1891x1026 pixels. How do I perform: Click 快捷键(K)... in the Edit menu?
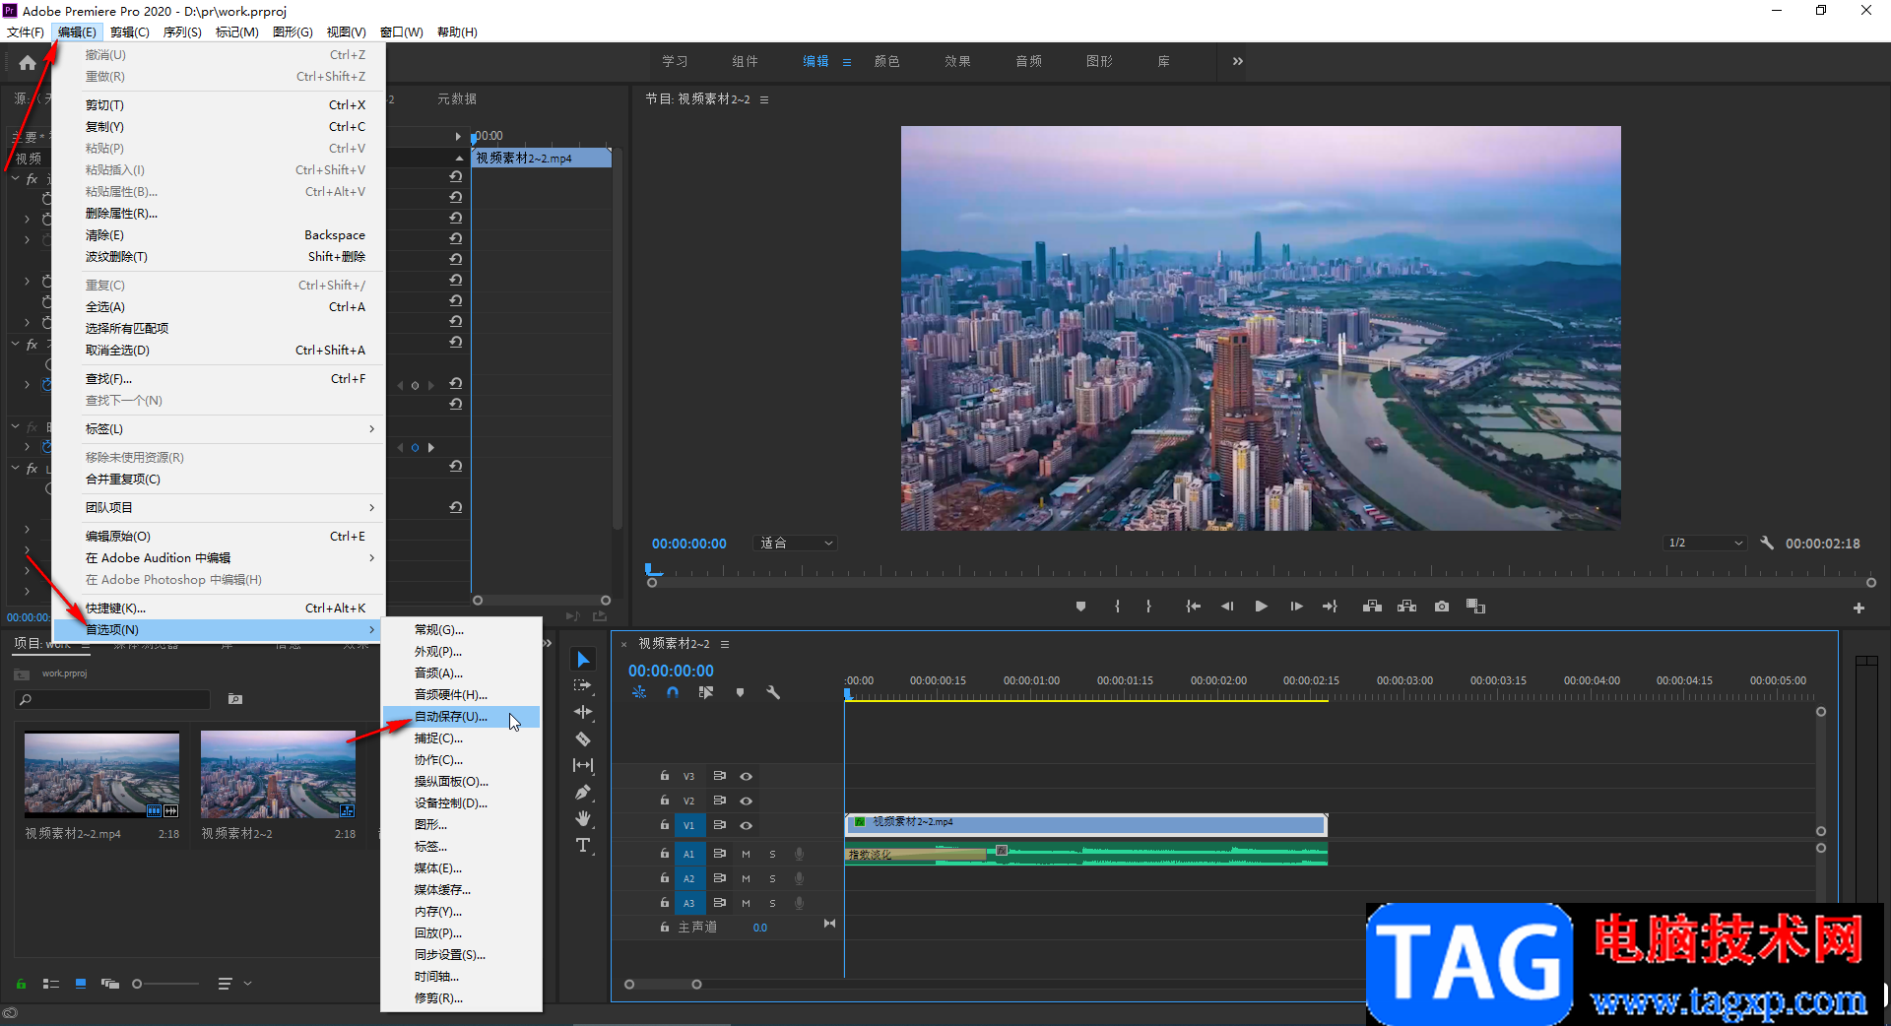115,608
